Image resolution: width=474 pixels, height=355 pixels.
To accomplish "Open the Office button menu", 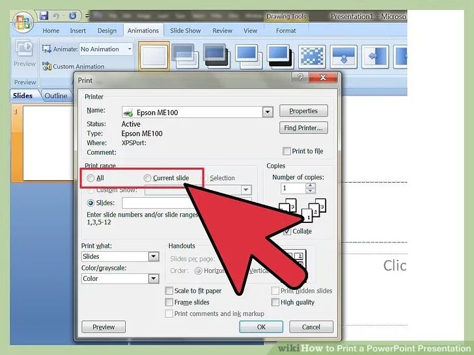I will [x=23, y=22].
